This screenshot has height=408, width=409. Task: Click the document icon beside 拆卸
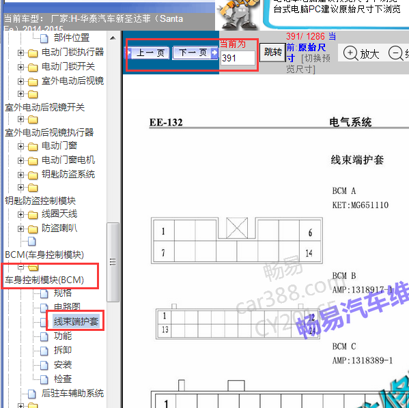coord(44,351)
